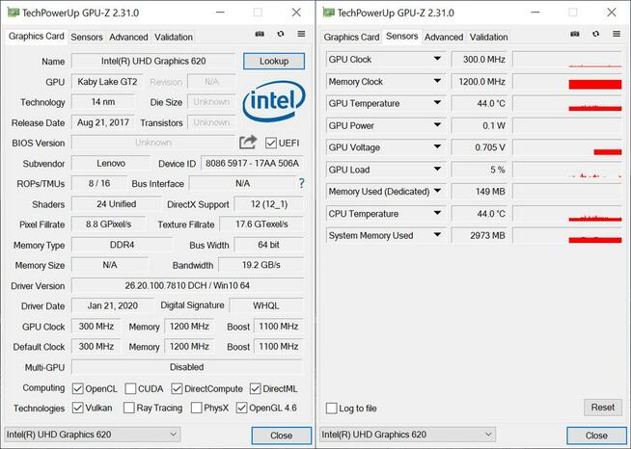The width and height of the screenshot is (631, 449).
Task: Open the System Memory Used dropdown arrow
Action: click(x=437, y=235)
